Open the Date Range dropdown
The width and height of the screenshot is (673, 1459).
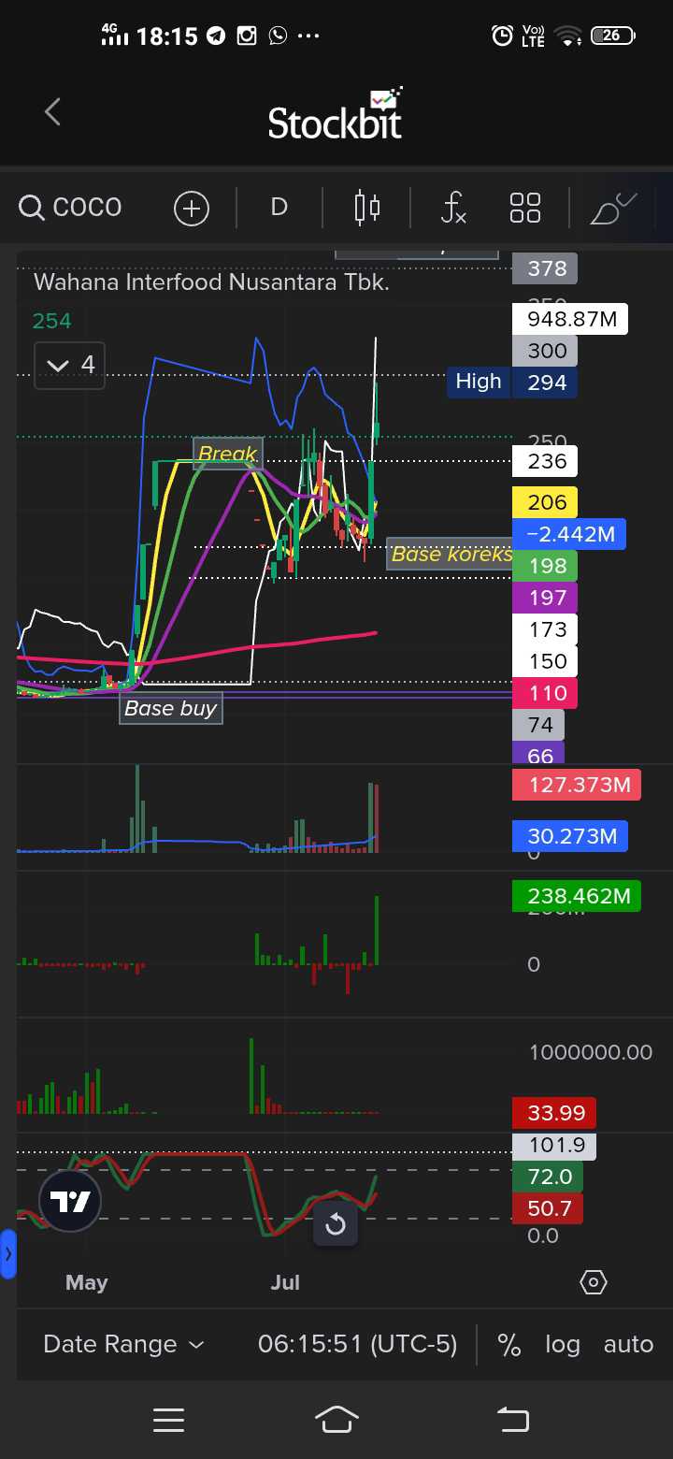coord(123,1344)
